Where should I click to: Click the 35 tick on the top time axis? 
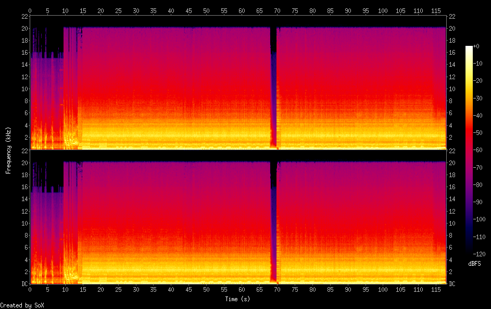(154, 10)
